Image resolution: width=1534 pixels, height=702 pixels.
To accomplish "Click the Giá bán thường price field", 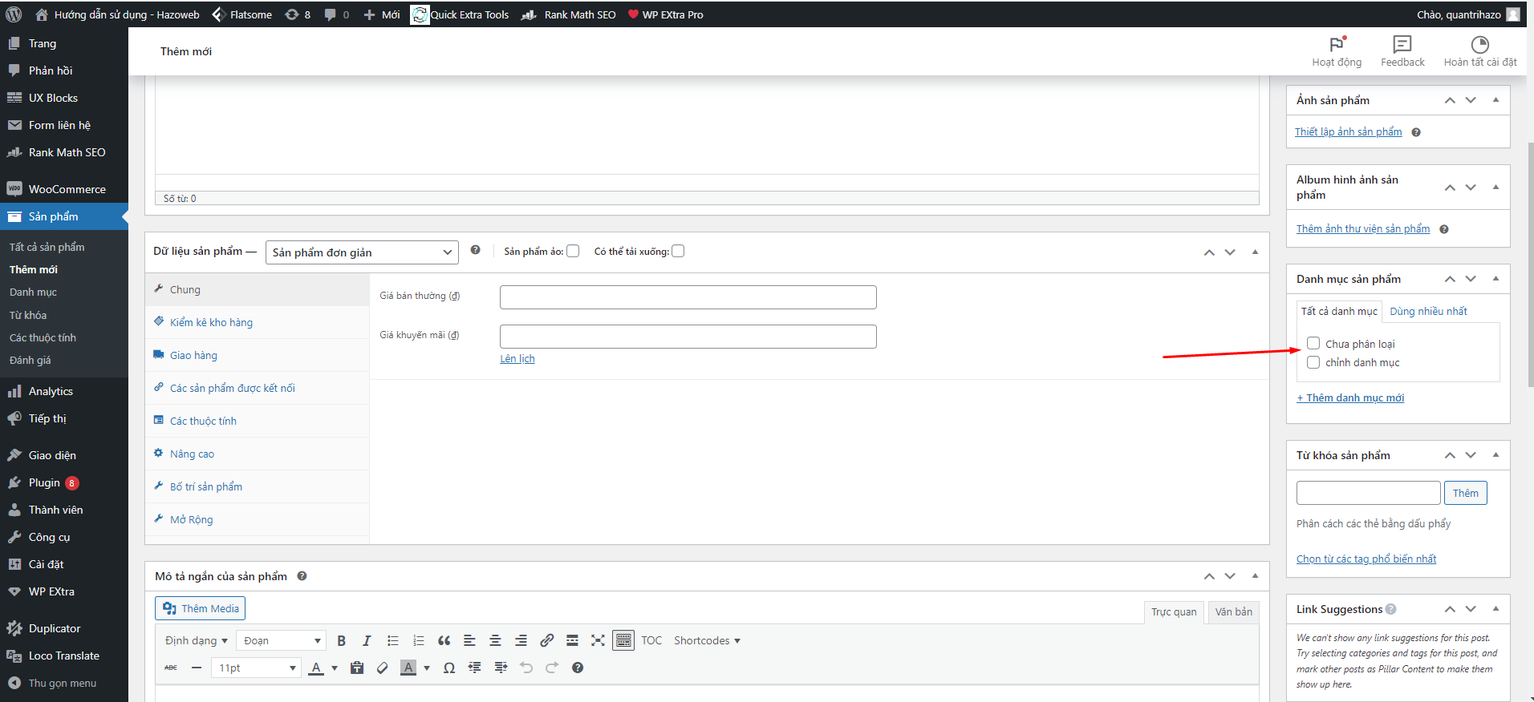I will [688, 297].
